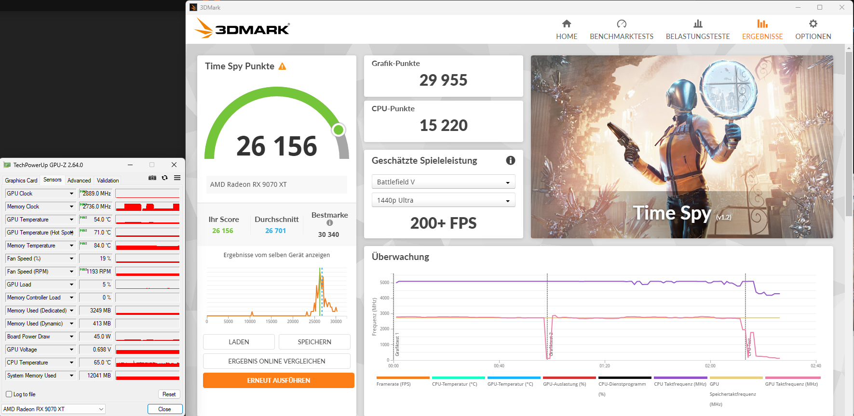Expand the GPU Clock sensor dropdown
The width and height of the screenshot is (854, 416).
coord(71,194)
